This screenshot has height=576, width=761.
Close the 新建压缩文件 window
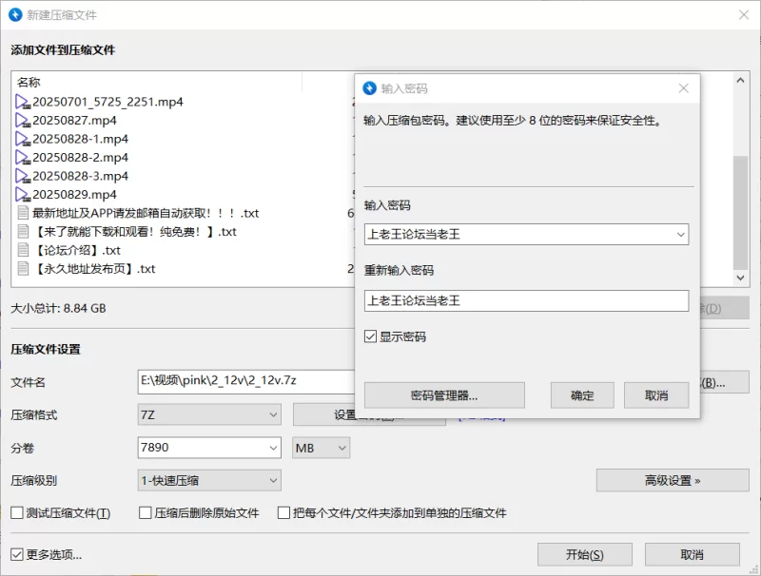(744, 15)
